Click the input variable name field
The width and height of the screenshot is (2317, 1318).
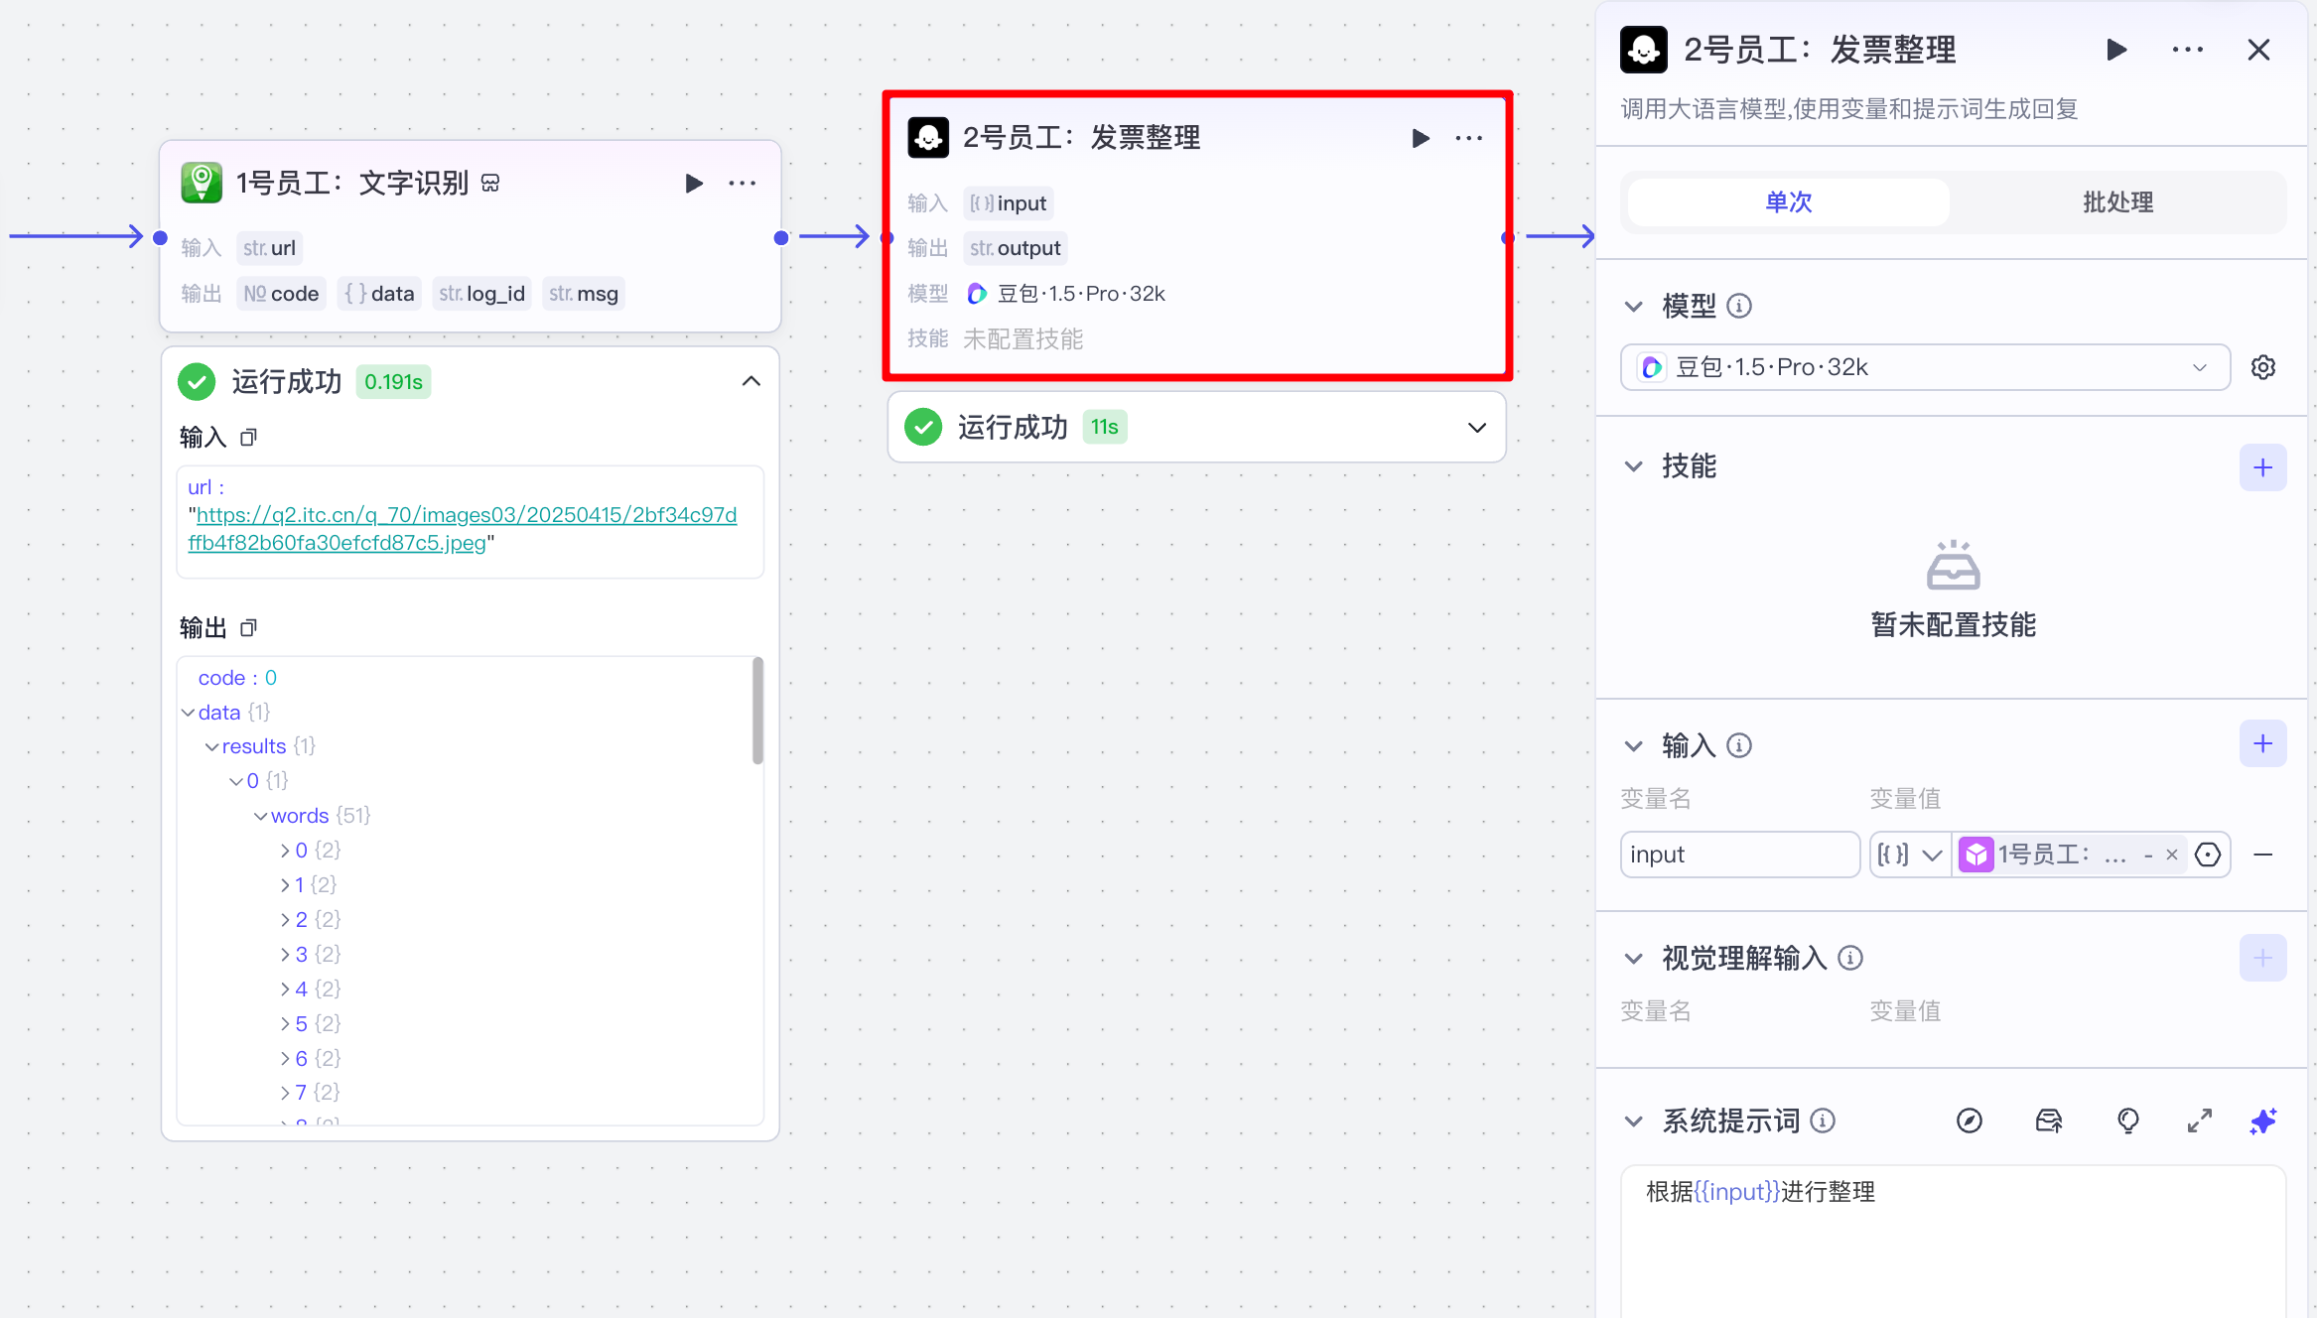point(1738,855)
